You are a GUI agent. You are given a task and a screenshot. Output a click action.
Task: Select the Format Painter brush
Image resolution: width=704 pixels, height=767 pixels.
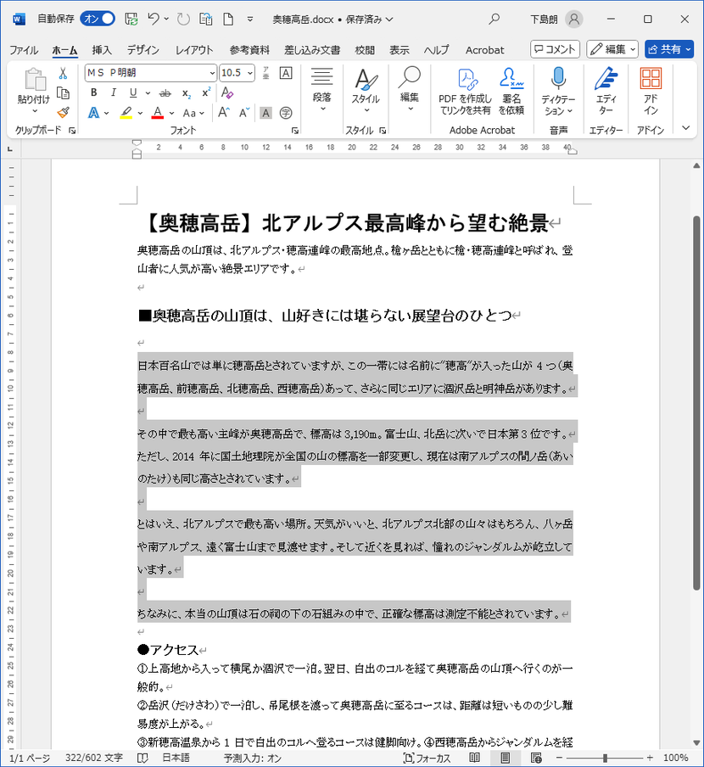[x=63, y=113]
